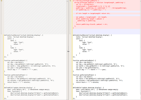Viewport: 141px width, 100px height.
Task: Click 'defineVirtualDevice' line in right pane
Action: coord(92,35)
